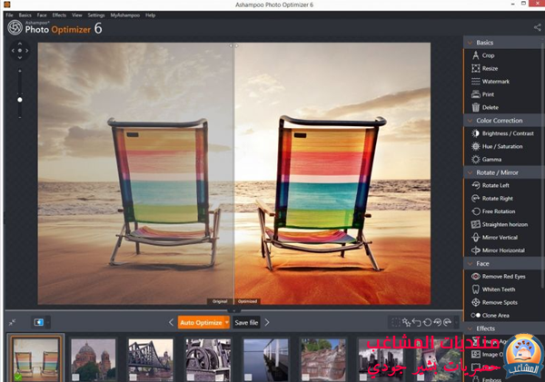Click the Delete trash icon

pyautogui.click(x=476, y=107)
